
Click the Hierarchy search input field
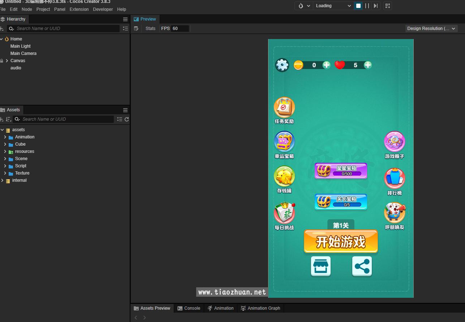(x=67, y=29)
